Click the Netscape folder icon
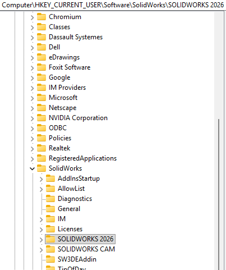 coord(41,108)
